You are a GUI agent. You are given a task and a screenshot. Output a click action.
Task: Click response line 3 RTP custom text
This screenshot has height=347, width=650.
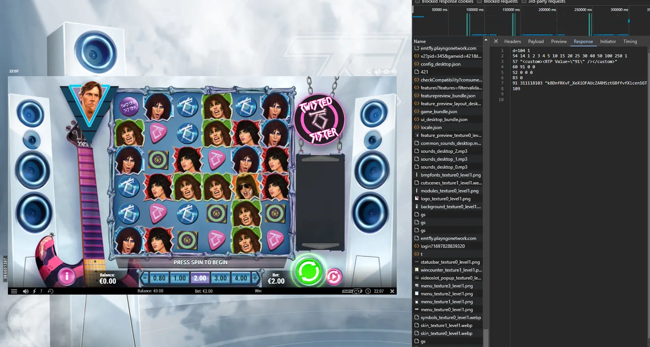point(564,61)
